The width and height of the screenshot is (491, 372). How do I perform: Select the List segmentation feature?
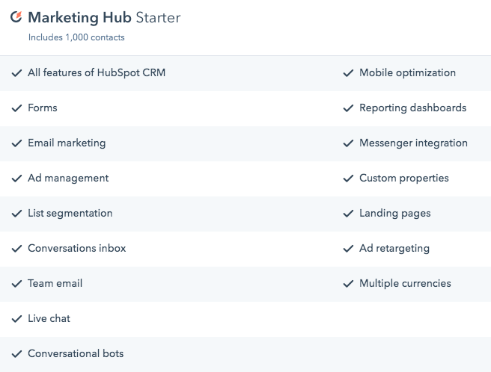70,214
